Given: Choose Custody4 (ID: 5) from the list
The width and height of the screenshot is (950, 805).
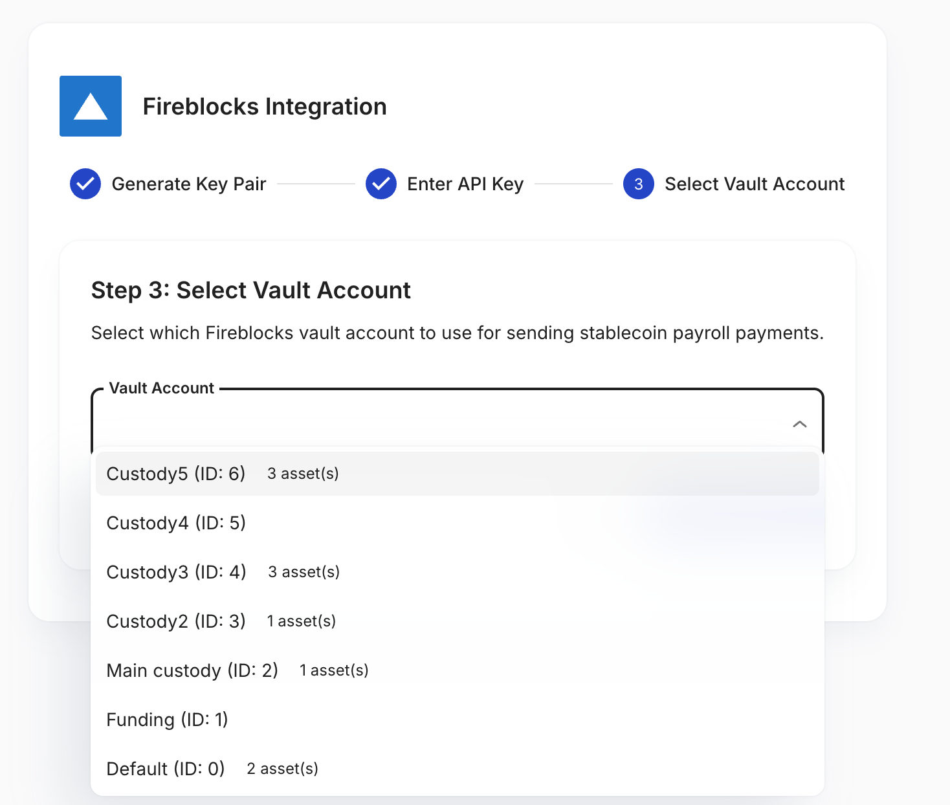Looking at the screenshot, I should (458, 523).
